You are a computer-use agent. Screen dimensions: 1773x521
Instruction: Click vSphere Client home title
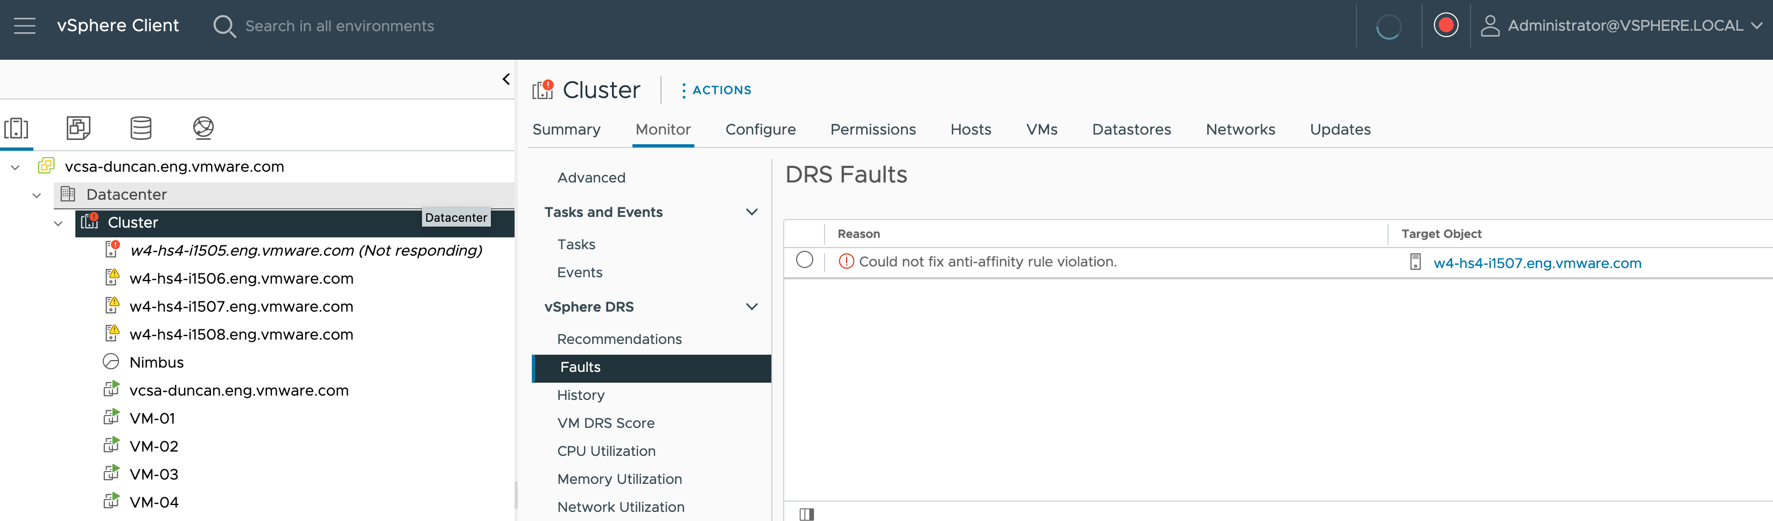(x=118, y=25)
